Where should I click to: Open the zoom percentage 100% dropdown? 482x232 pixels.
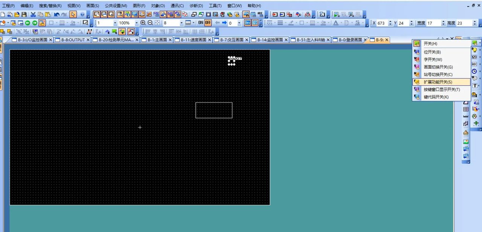click(137, 23)
